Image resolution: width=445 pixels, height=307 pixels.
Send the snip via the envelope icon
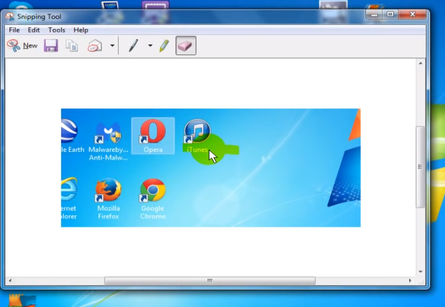pos(95,46)
